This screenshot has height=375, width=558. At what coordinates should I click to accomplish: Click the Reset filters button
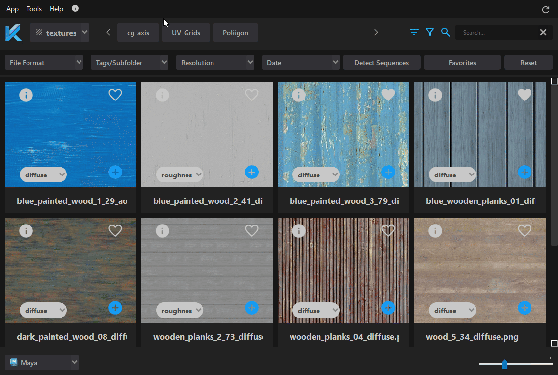[528, 63]
